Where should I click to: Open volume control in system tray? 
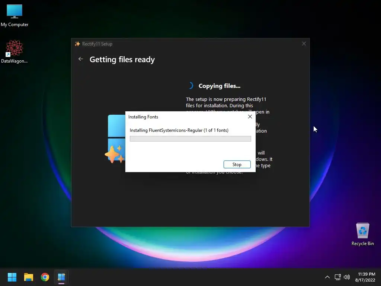[347, 277]
